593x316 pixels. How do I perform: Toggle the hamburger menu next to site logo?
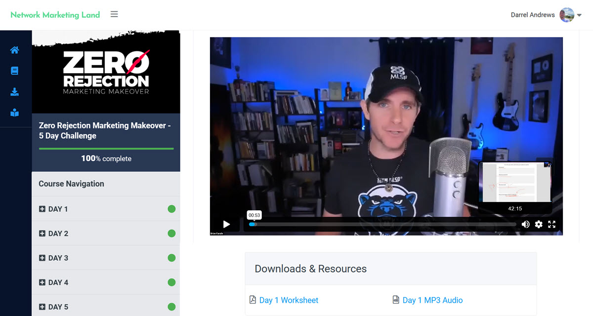[114, 14]
